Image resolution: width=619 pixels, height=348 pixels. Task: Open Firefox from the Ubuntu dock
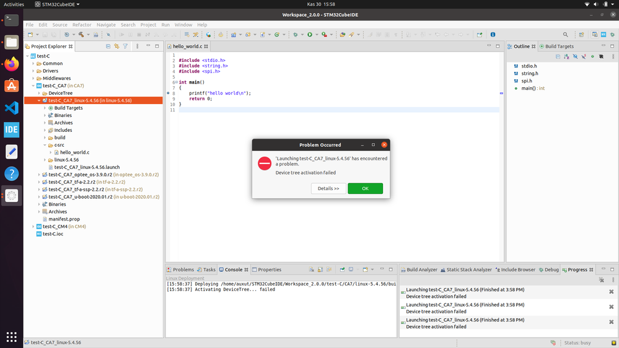pyautogui.click(x=11, y=64)
